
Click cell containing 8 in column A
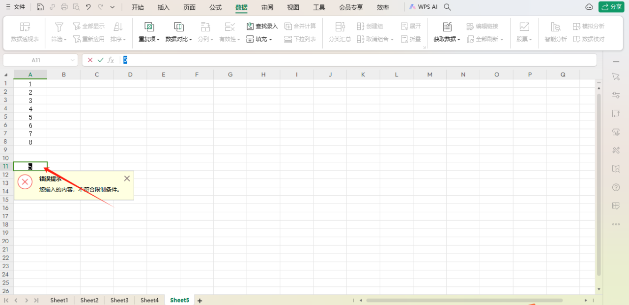(x=30, y=142)
